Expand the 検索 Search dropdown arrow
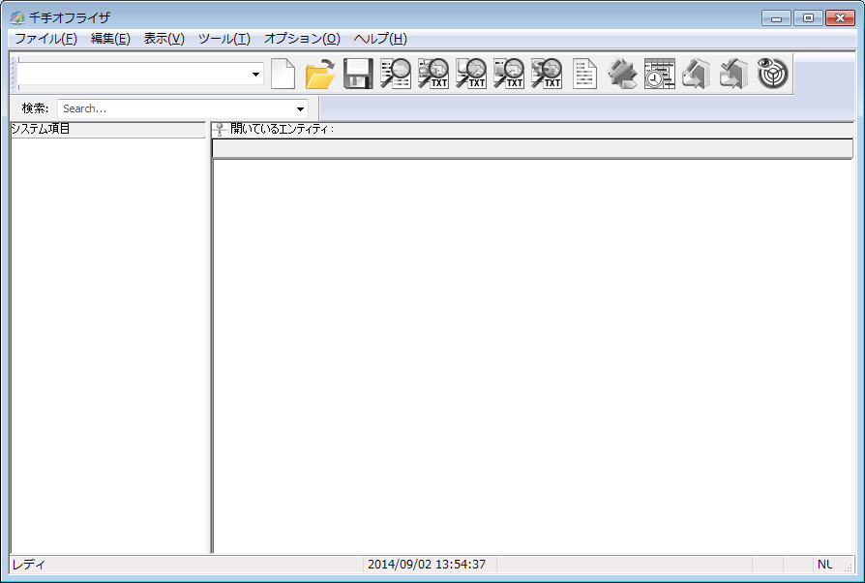 coord(300,108)
